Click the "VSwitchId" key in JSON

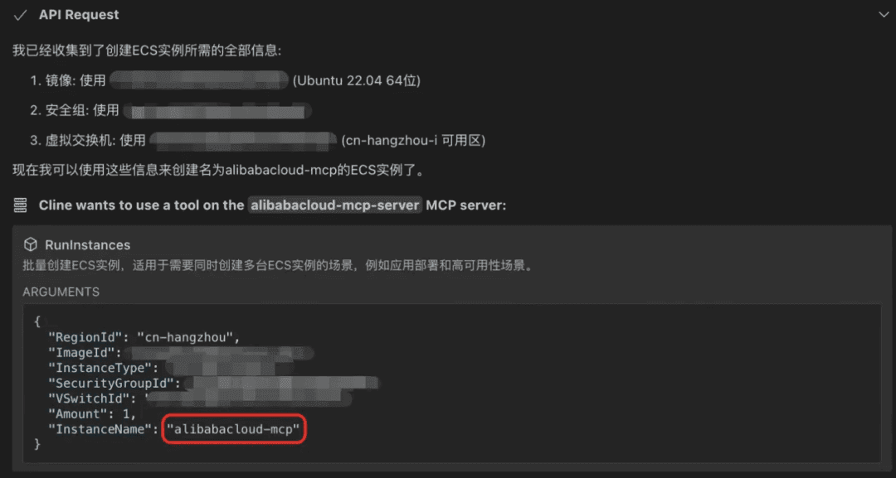tap(89, 398)
